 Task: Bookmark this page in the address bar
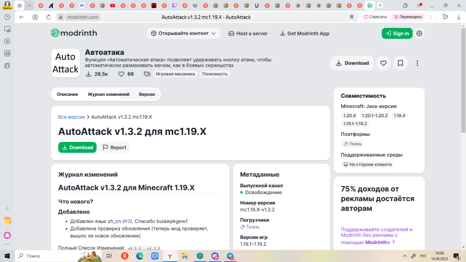click(x=351, y=17)
